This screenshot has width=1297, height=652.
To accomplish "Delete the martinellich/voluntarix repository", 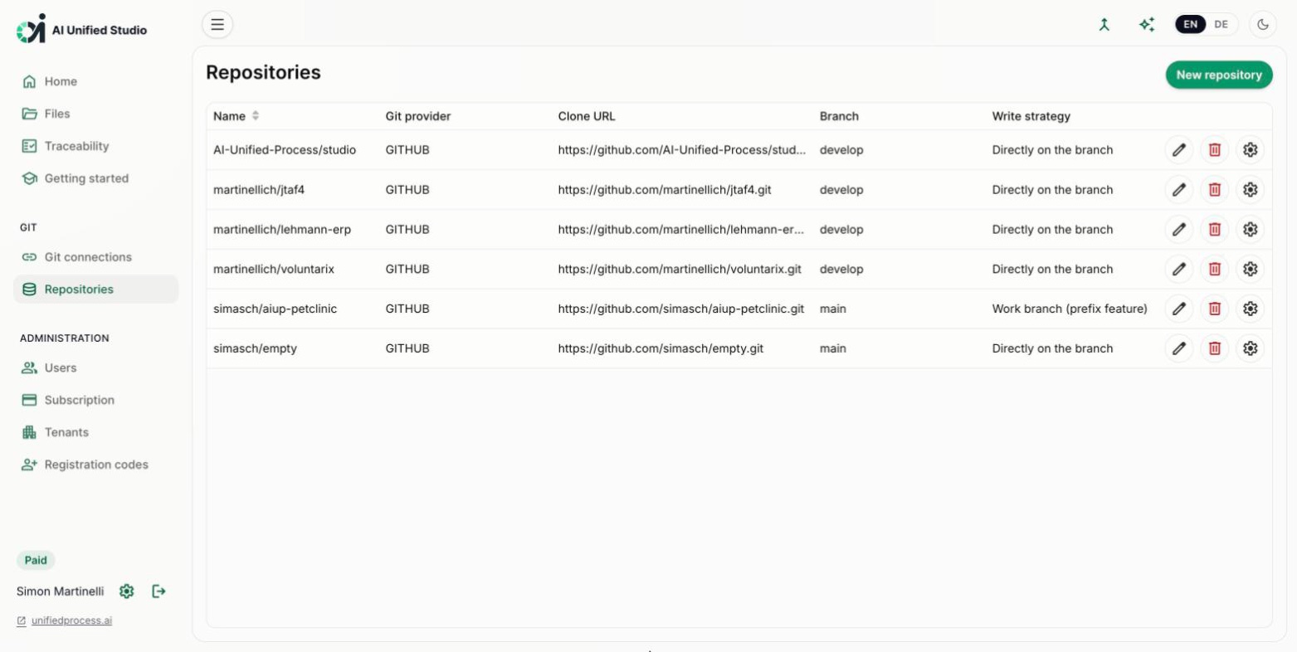I will [1215, 270].
